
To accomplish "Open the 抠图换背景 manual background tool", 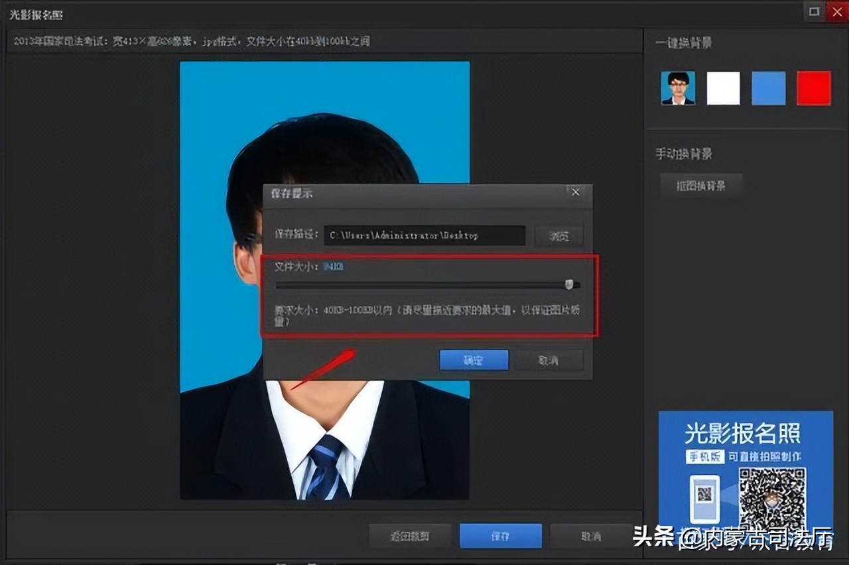I will (701, 186).
